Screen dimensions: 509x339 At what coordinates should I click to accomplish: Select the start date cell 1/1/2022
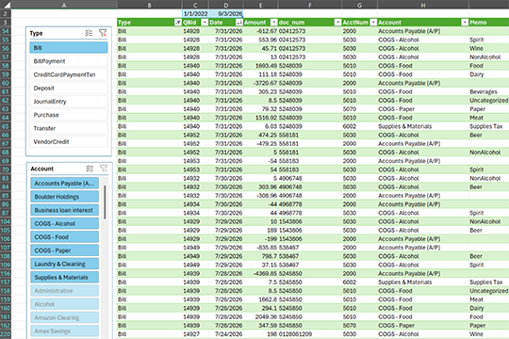tap(195, 13)
